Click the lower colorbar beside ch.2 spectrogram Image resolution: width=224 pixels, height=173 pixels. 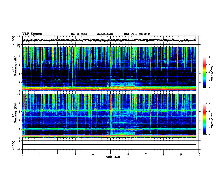pos(204,119)
